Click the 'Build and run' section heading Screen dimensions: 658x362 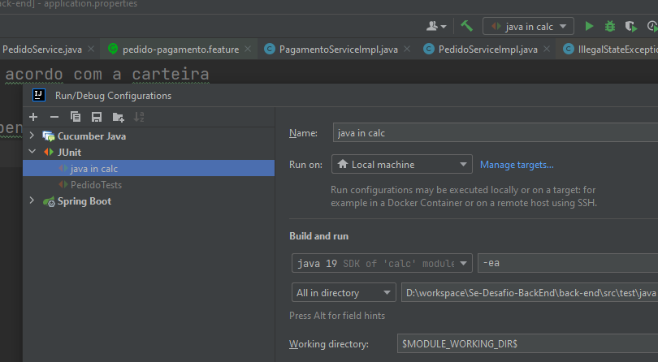pos(319,236)
